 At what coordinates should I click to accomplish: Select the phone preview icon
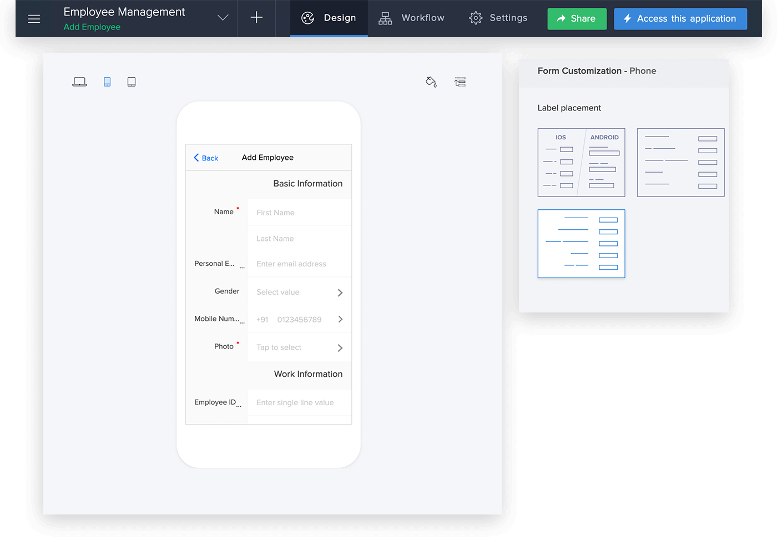[107, 82]
